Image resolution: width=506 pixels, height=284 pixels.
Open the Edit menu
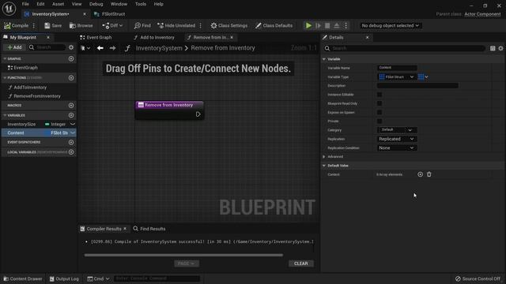pos(40,4)
